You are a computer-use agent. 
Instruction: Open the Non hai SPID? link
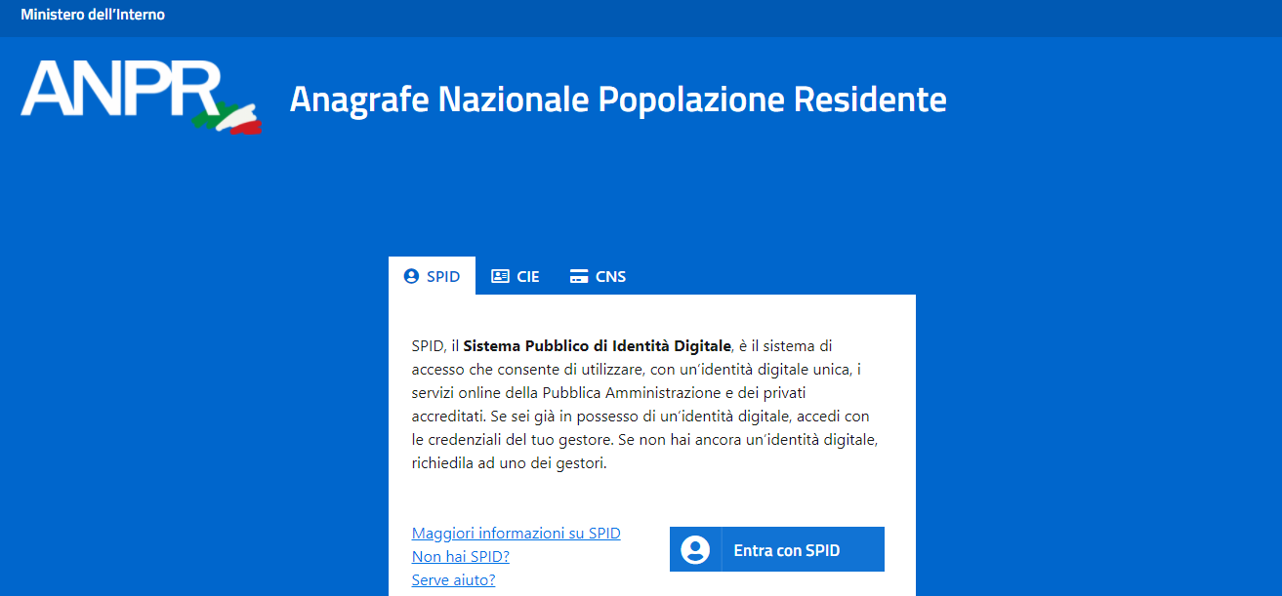point(461,557)
